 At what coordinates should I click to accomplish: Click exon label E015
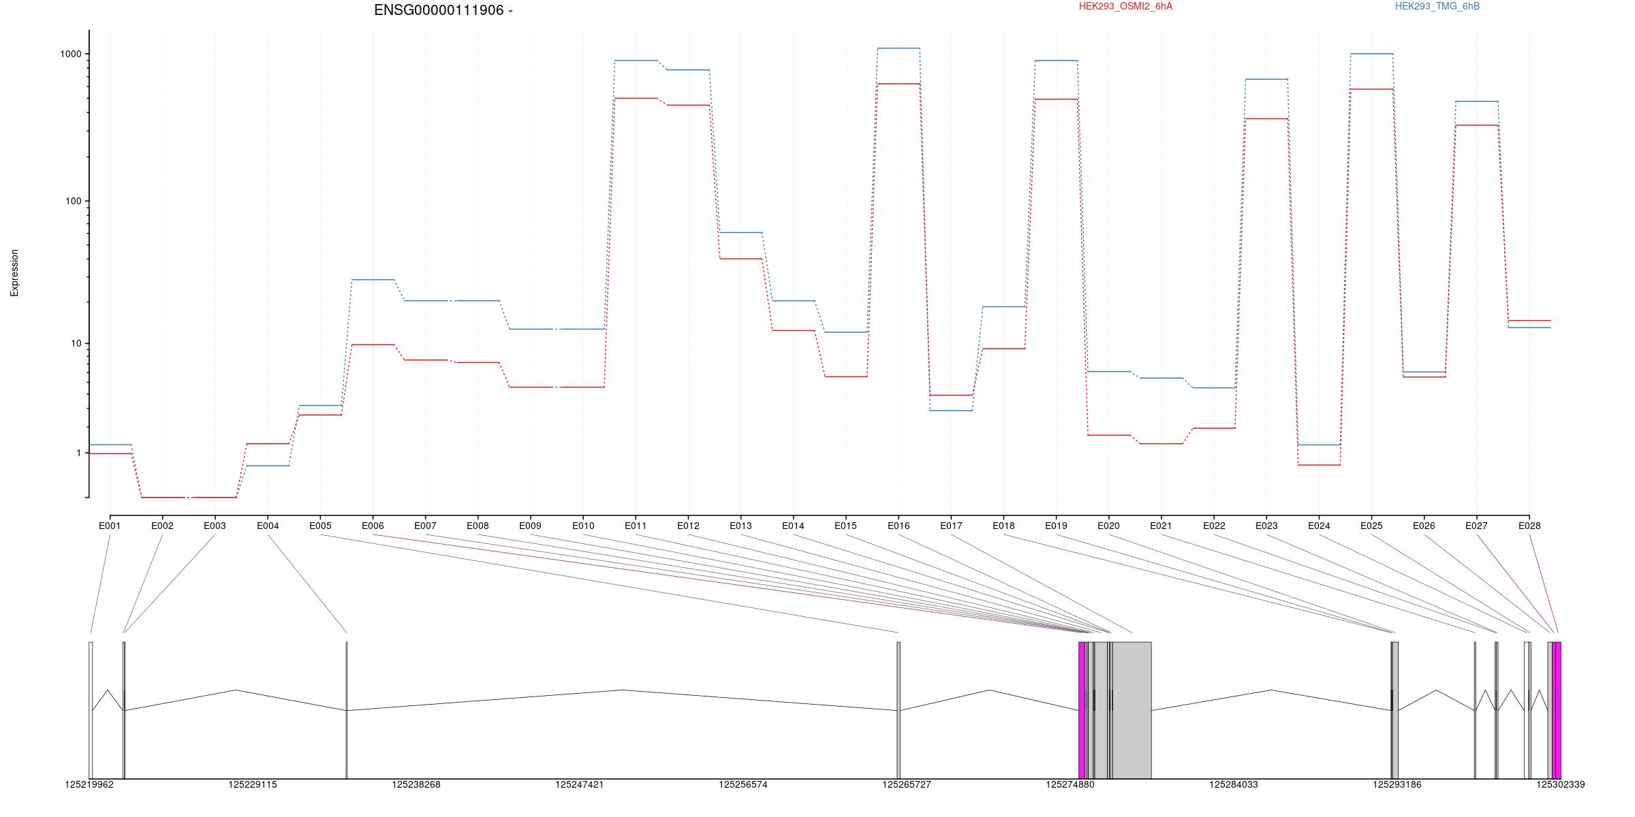(845, 526)
